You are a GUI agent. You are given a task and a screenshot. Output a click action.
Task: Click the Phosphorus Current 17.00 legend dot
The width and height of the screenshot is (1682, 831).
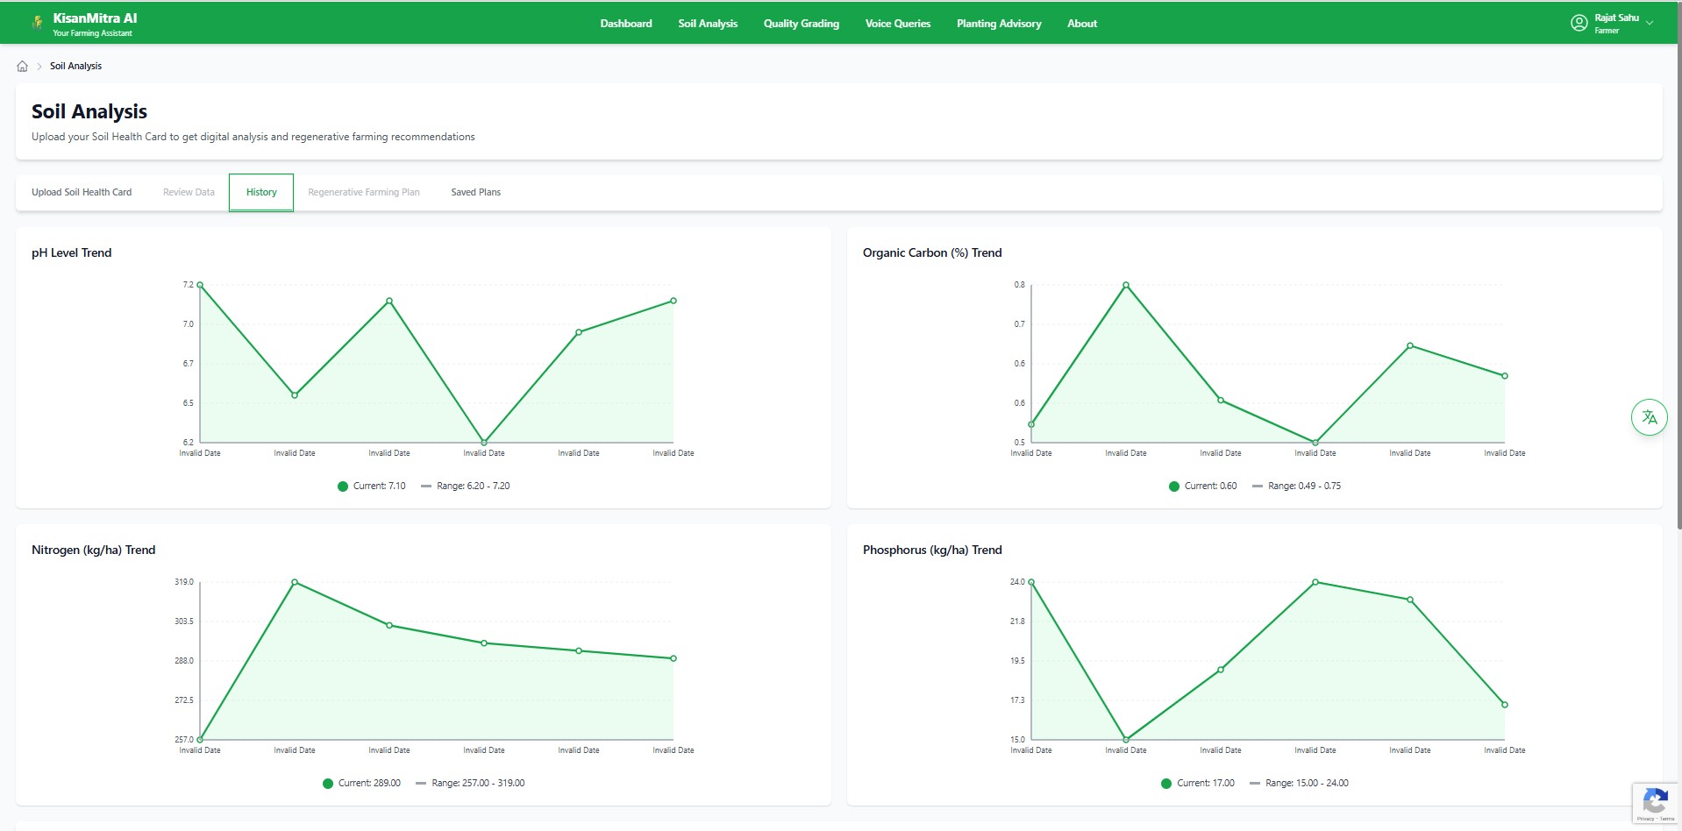(x=1166, y=784)
